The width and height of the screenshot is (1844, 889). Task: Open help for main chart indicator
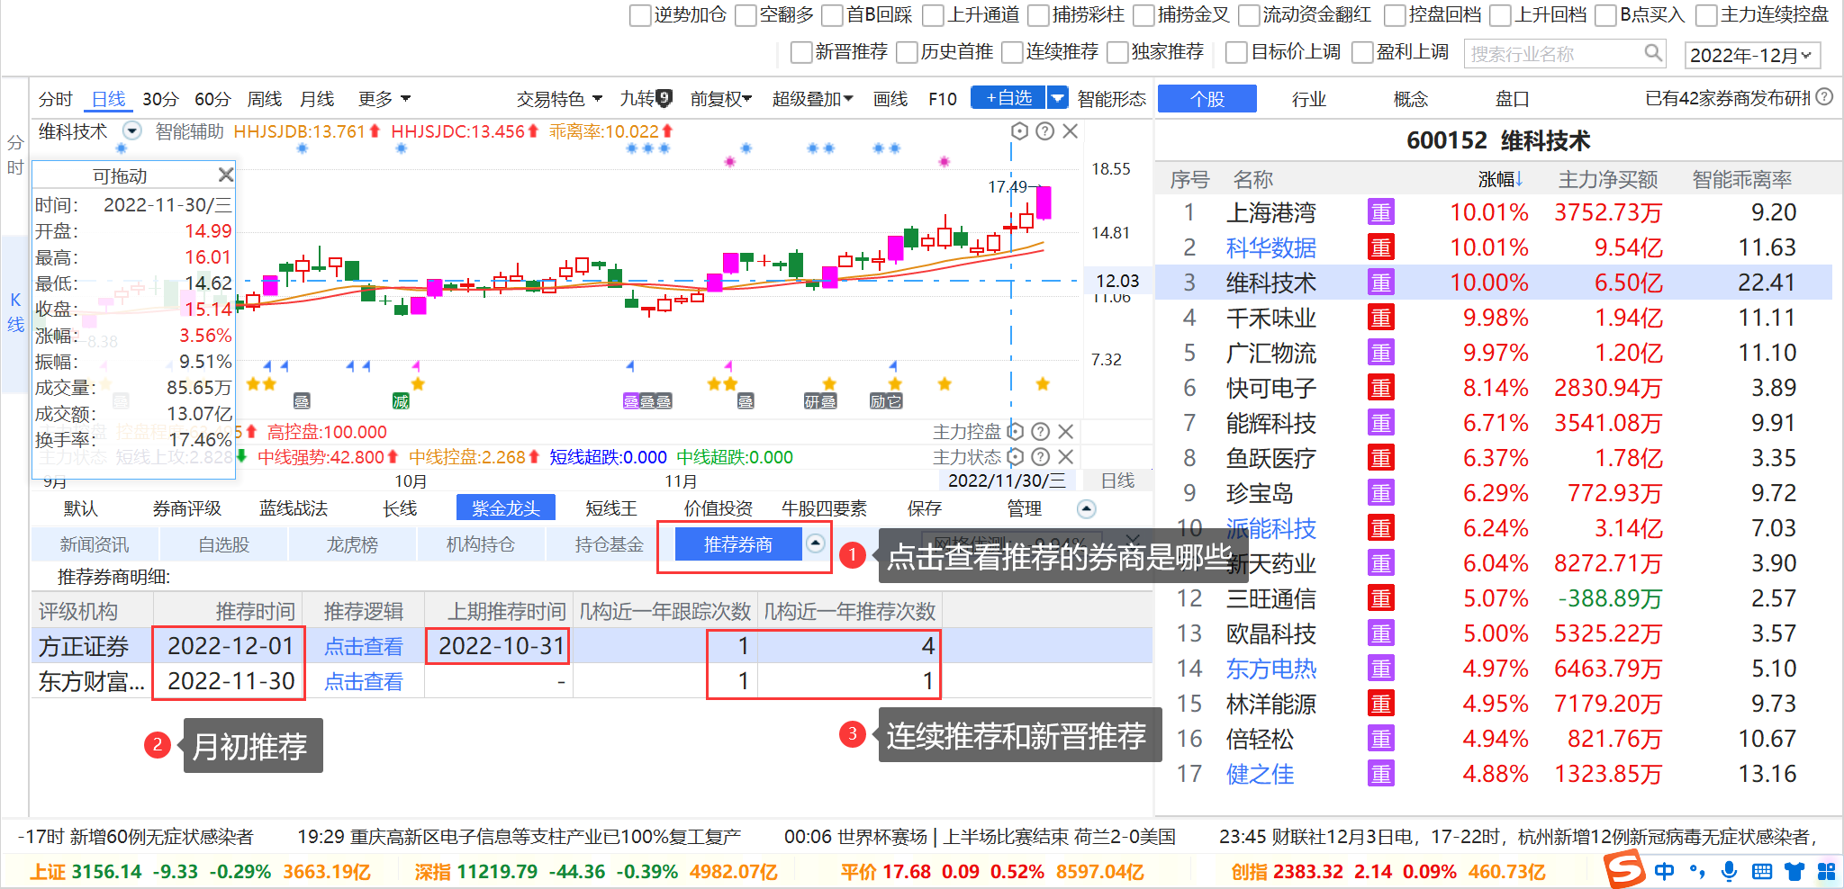pyautogui.click(x=1044, y=131)
